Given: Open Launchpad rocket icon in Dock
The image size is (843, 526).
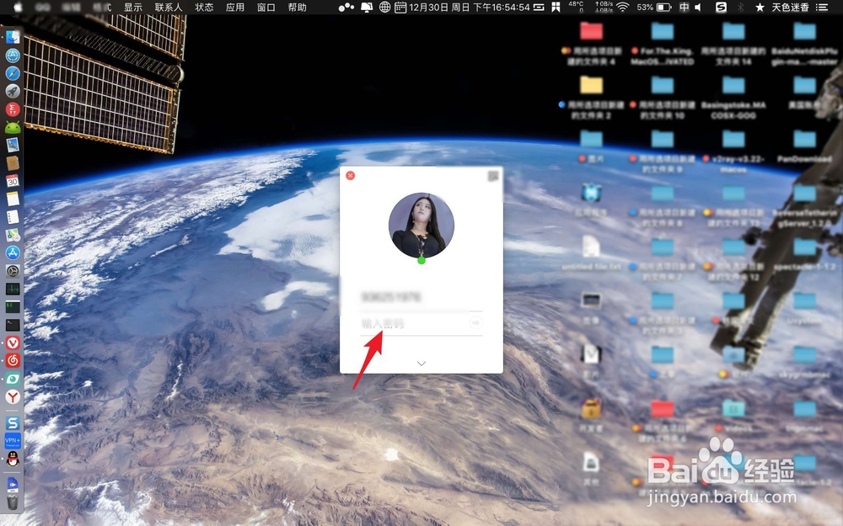Looking at the screenshot, I should click(13, 91).
